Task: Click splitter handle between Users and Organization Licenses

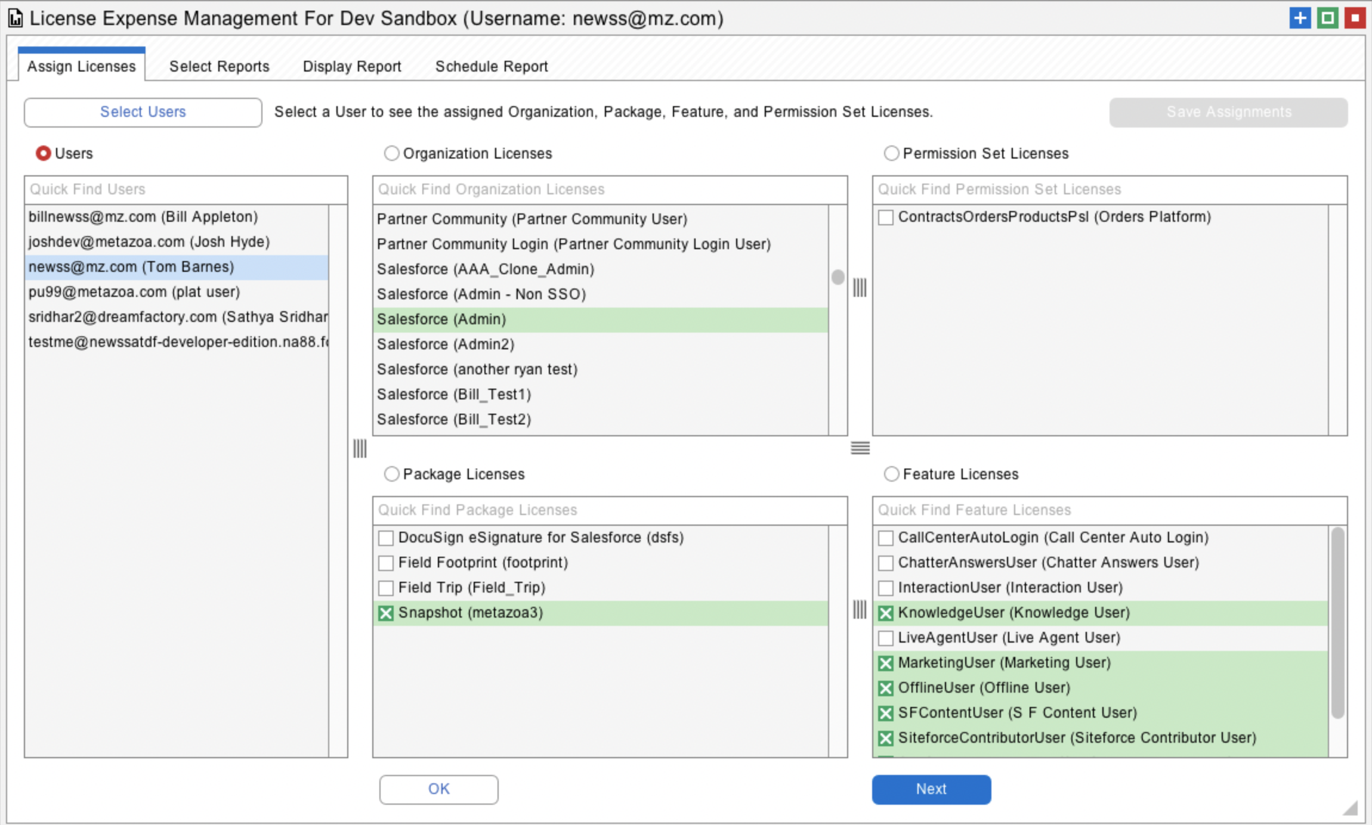Action: click(x=360, y=448)
